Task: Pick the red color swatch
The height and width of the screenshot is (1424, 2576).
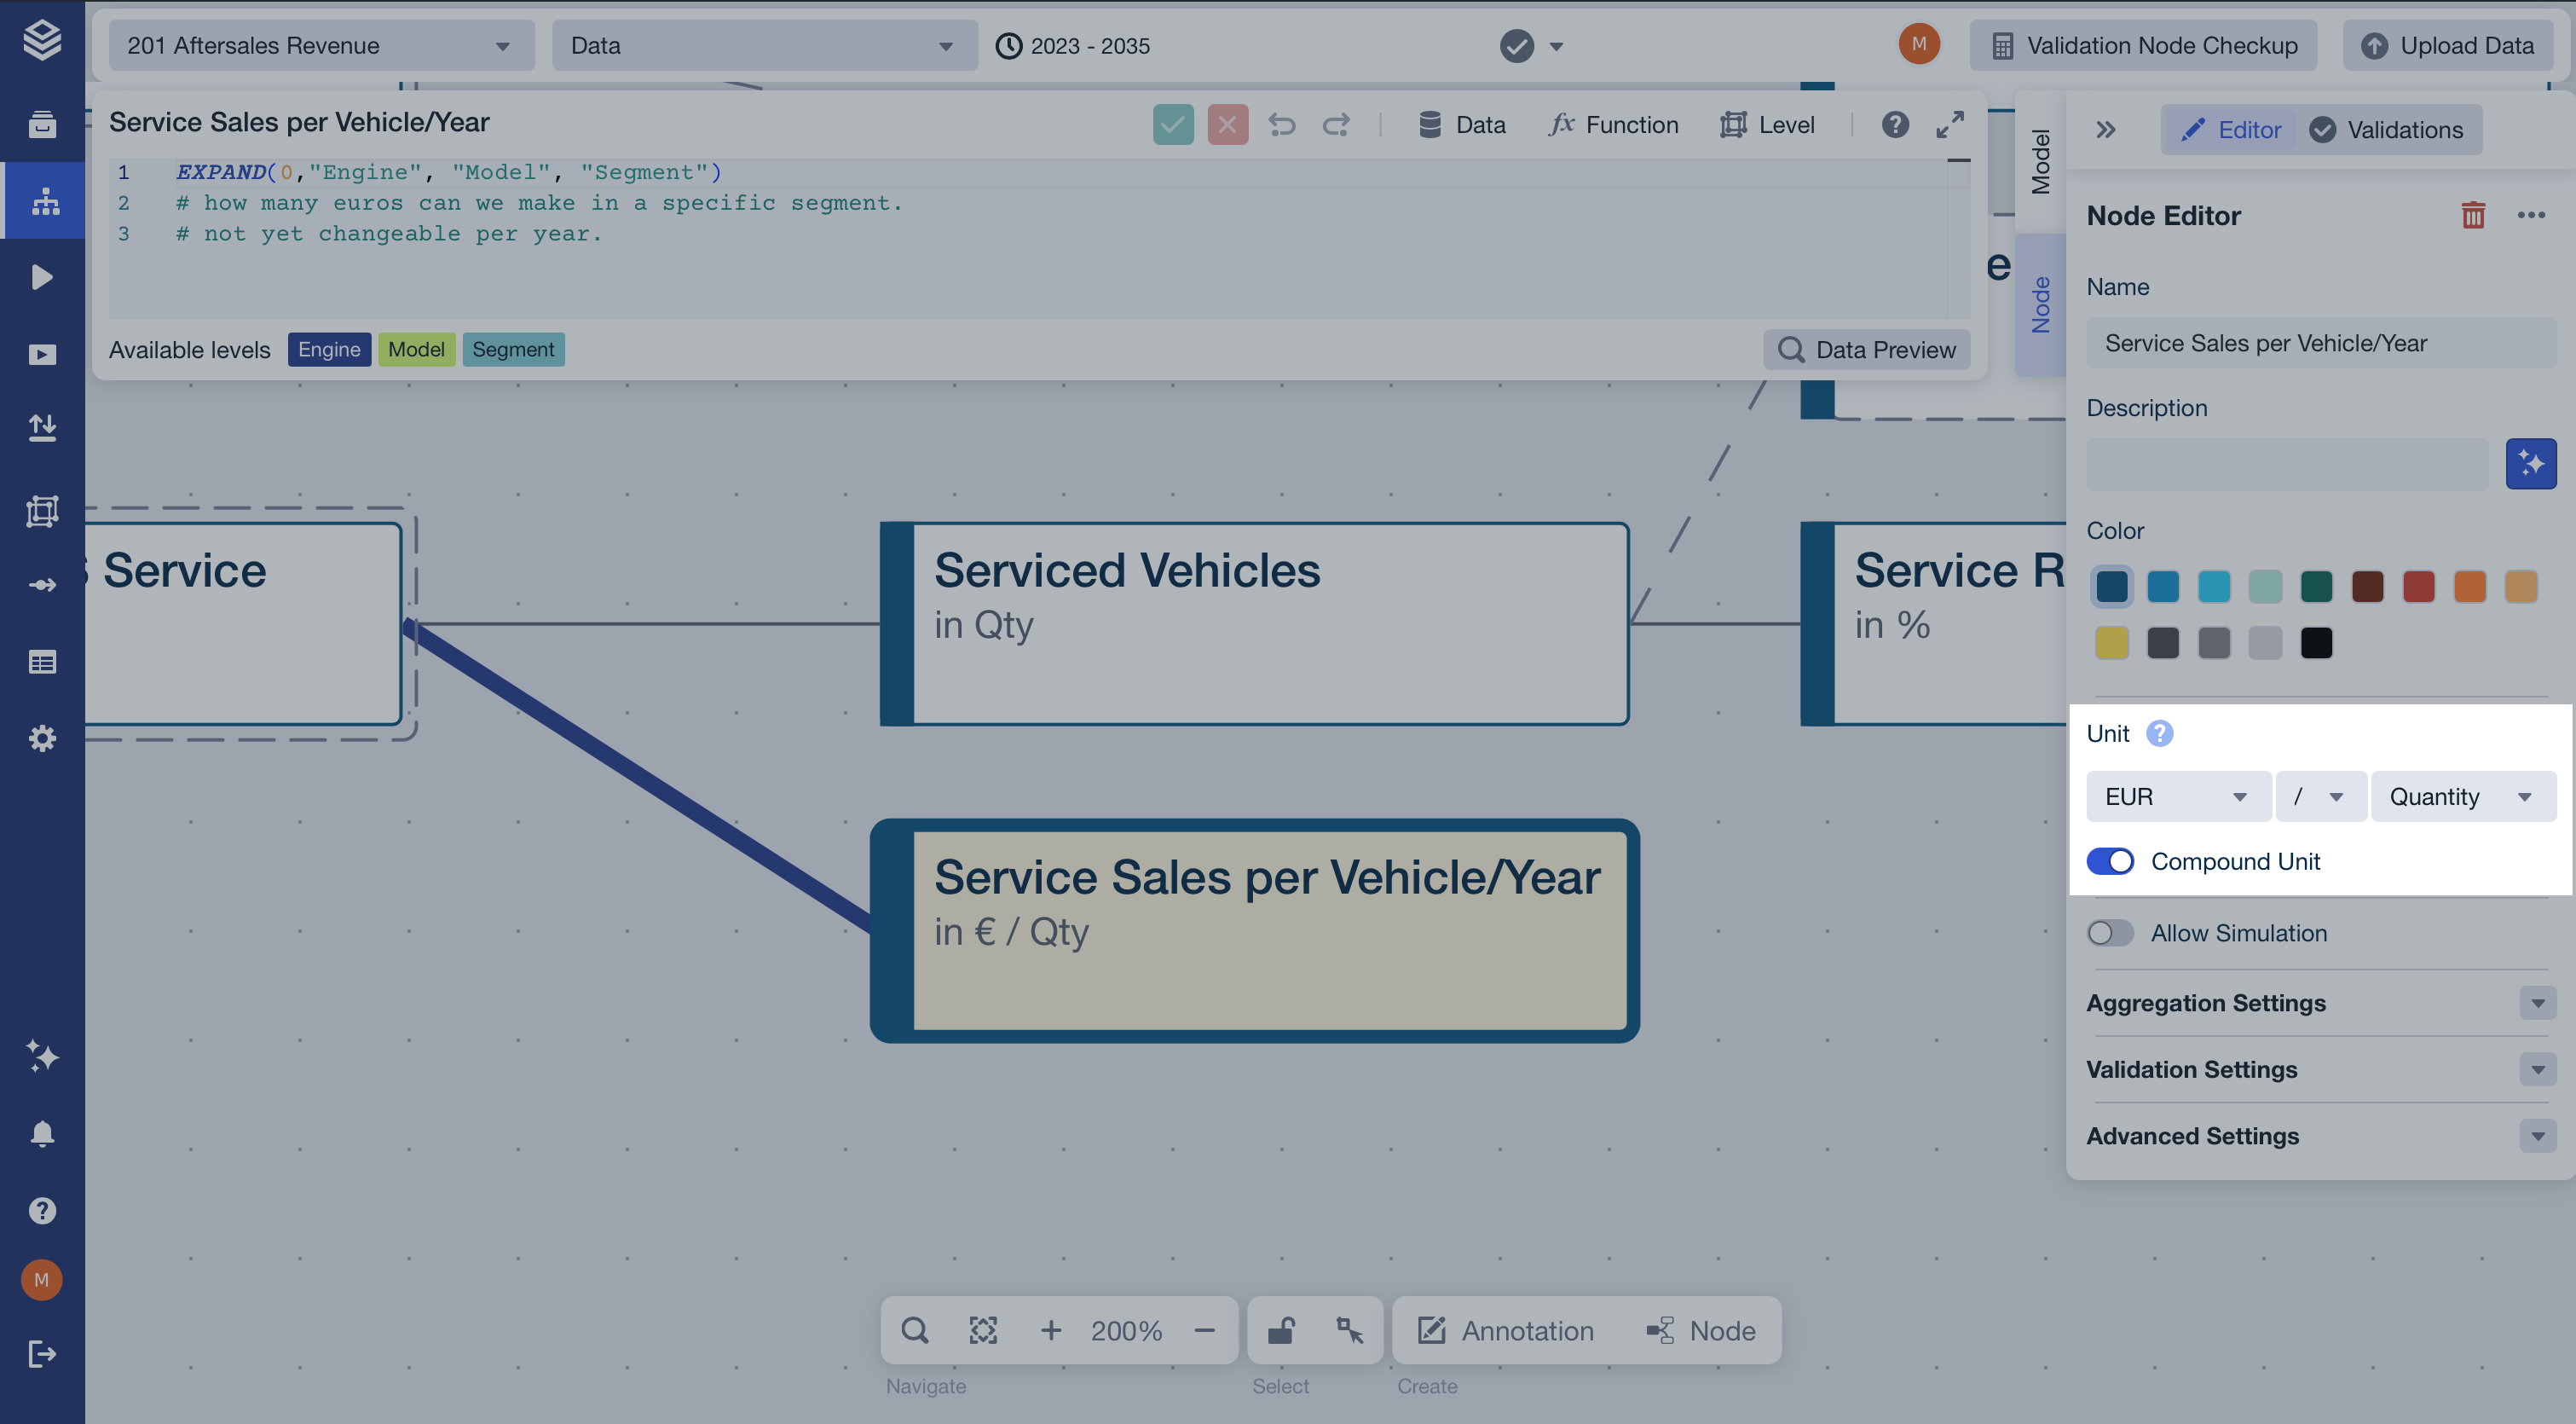Action: pos(2418,587)
